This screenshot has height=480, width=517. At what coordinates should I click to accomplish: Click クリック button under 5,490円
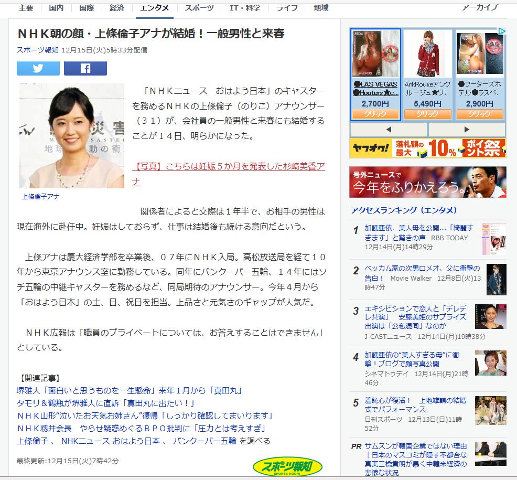coord(427,114)
